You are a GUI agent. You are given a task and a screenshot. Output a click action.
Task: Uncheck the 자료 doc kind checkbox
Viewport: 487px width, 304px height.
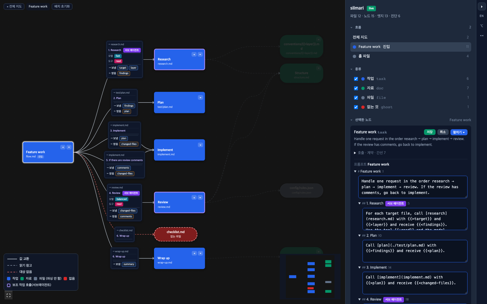356,88
